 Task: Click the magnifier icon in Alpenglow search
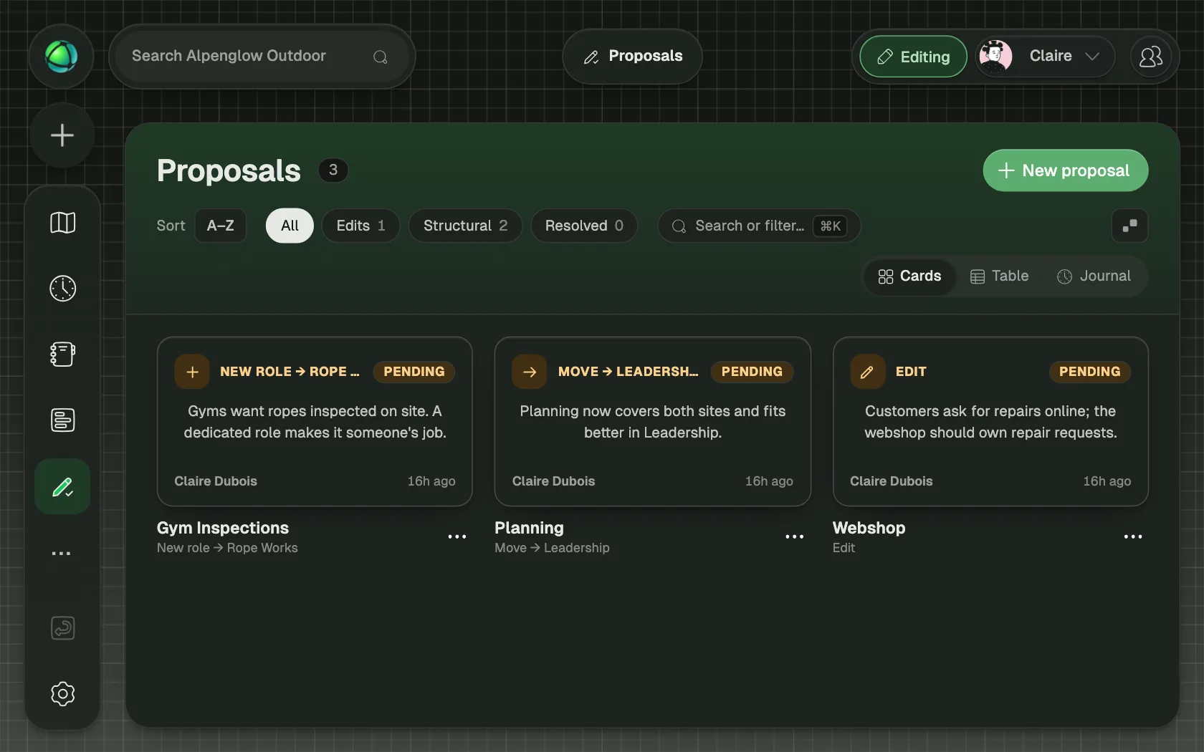click(381, 57)
